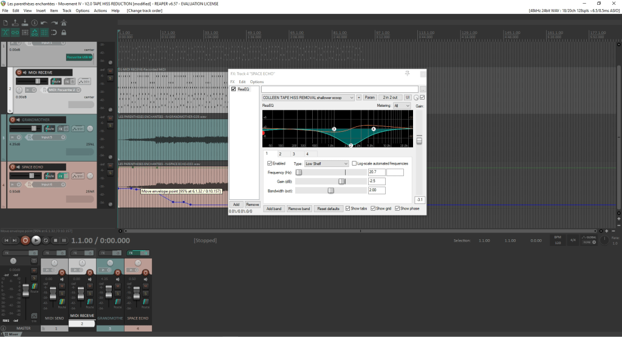Screen dimensions: 622x337
Task: Toggle the band Enabled checkbox
Action: pos(270,163)
